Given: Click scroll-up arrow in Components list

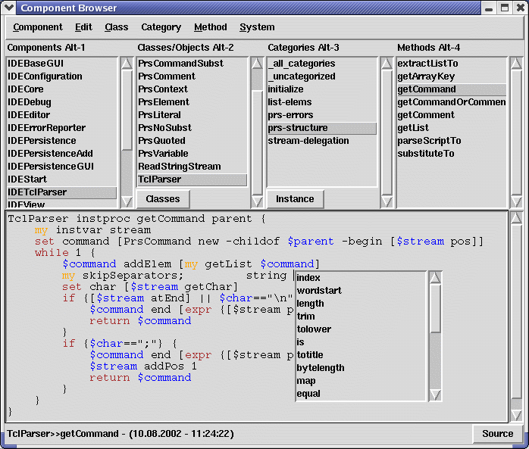Looking at the screenshot, I should [x=127, y=64].
